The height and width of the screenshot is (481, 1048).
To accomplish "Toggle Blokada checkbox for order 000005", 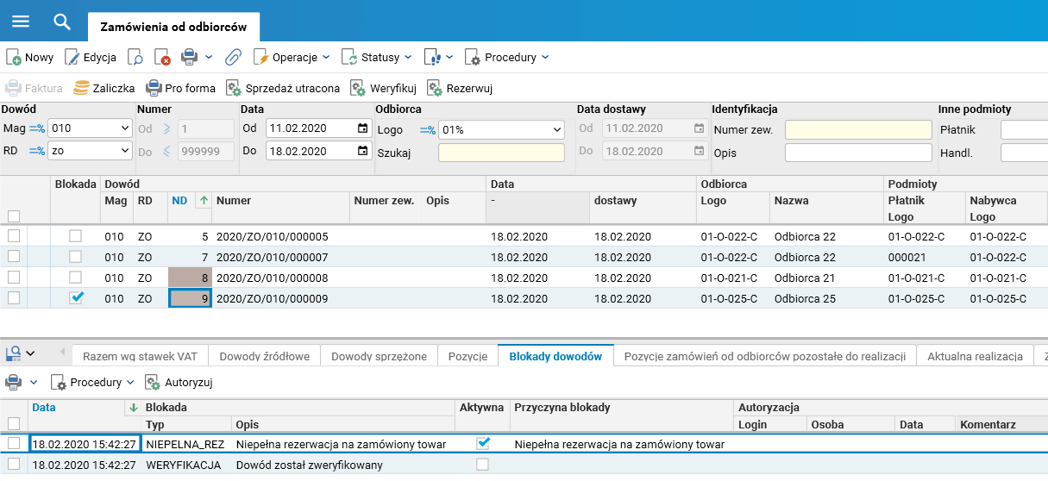I will tap(76, 235).
